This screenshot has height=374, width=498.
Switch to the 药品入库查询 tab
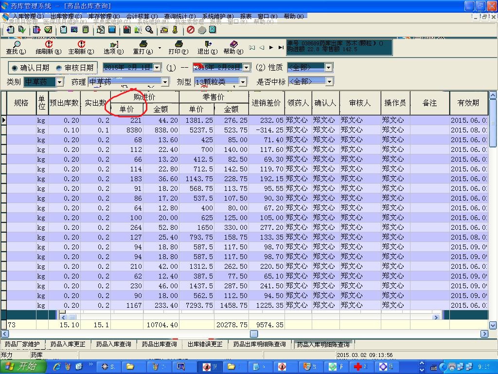113,344
